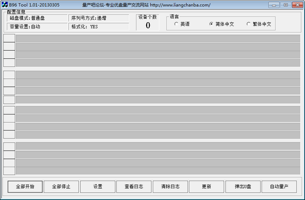Click the 全部开始 (Start All) button

point(25,187)
